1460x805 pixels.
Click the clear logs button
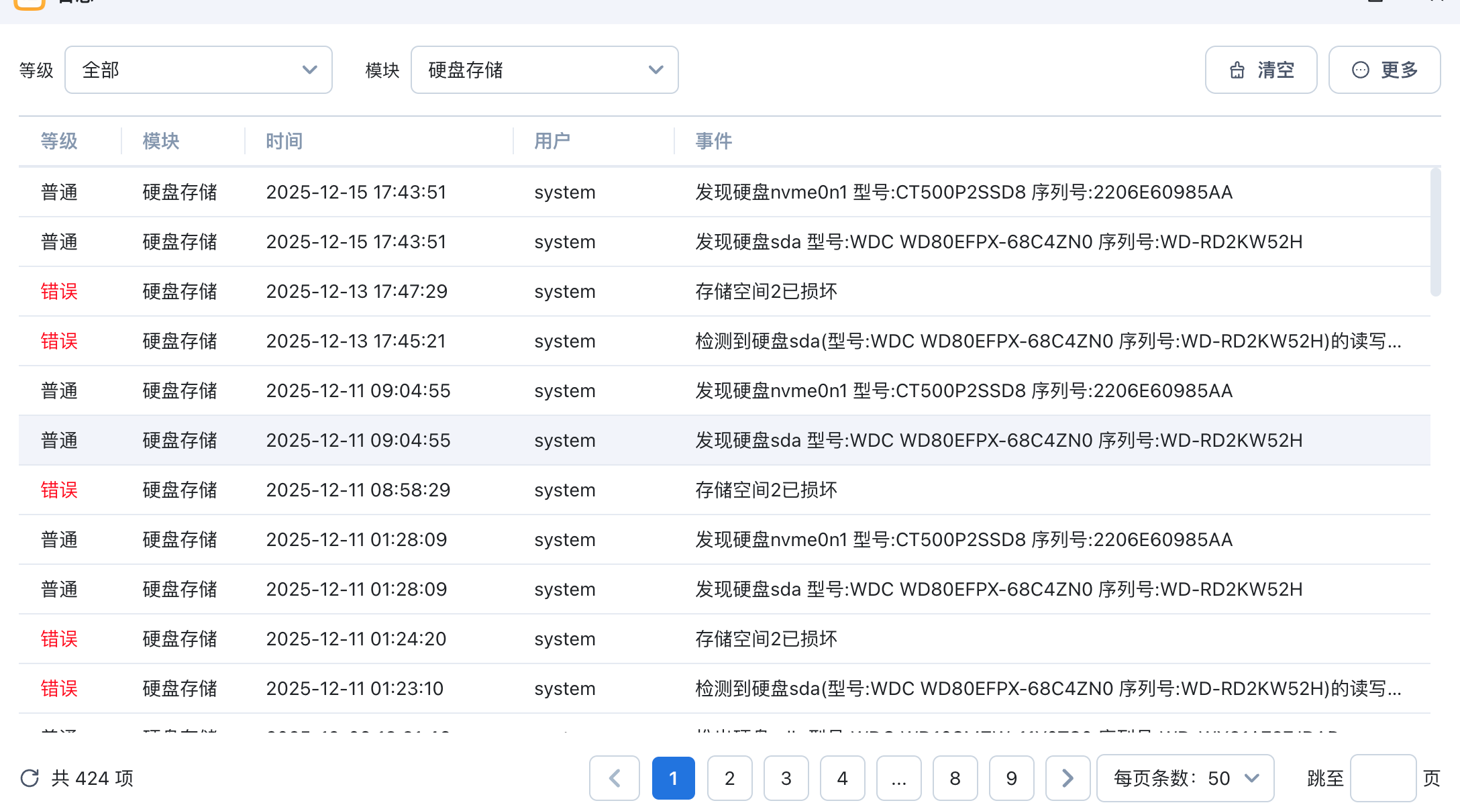1261,70
